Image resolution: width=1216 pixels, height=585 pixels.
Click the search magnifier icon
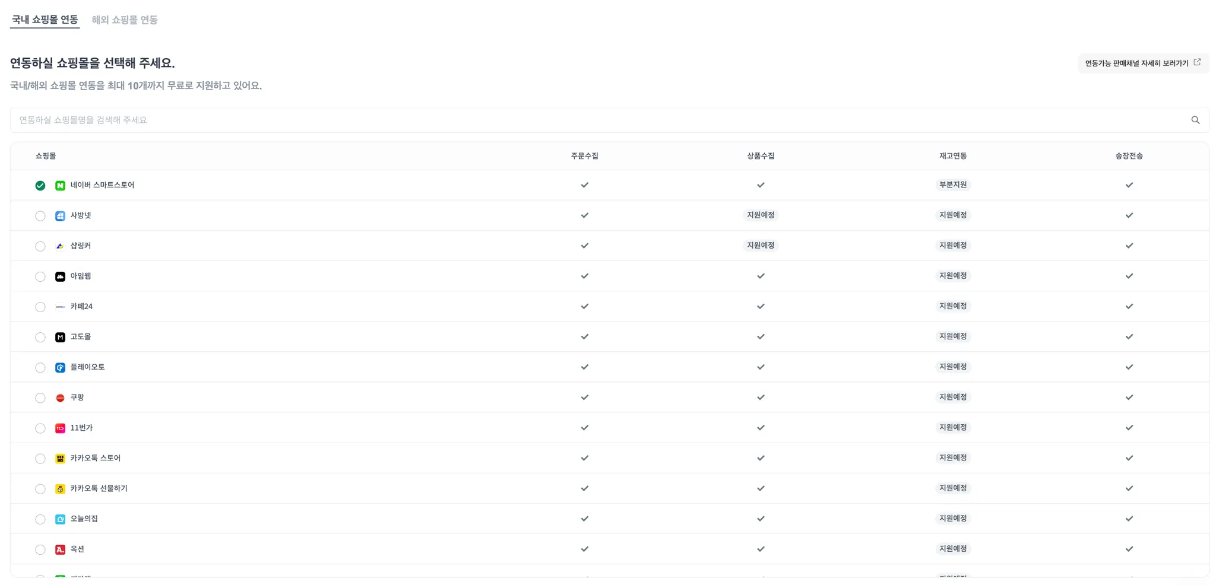click(x=1195, y=120)
